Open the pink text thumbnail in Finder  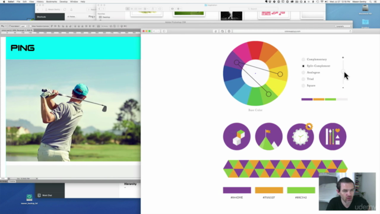[x=273, y=14]
